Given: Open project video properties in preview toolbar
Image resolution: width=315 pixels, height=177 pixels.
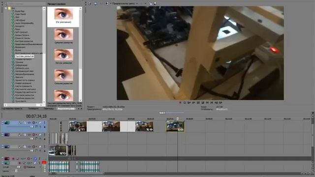Looking at the screenshot, I should pos(90,3).
